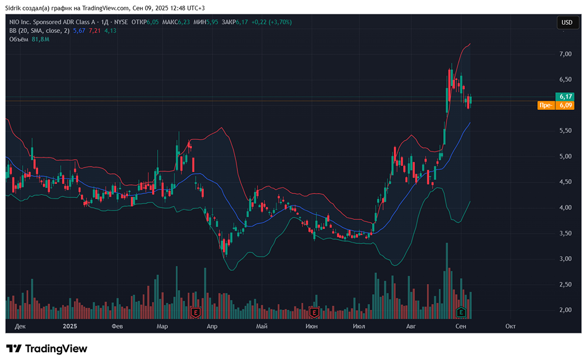Click the Авг label on time axis

(411, 326)
